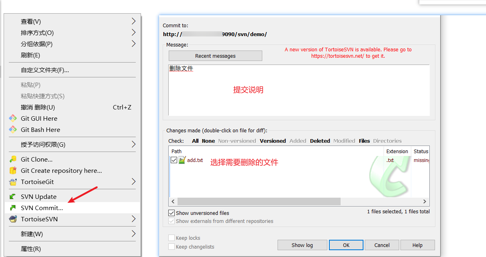Expand the 查看(V) submenu arrow
This screenshot has height=257, width=486.
tap(134, 21)
